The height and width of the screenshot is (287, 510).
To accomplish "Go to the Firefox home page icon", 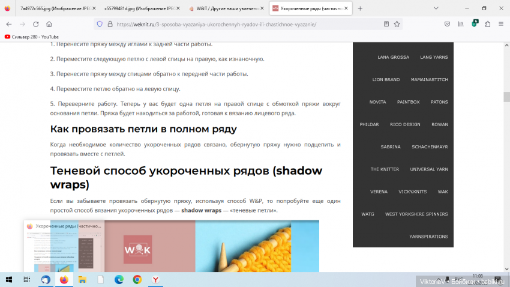I will coord(49,24).
